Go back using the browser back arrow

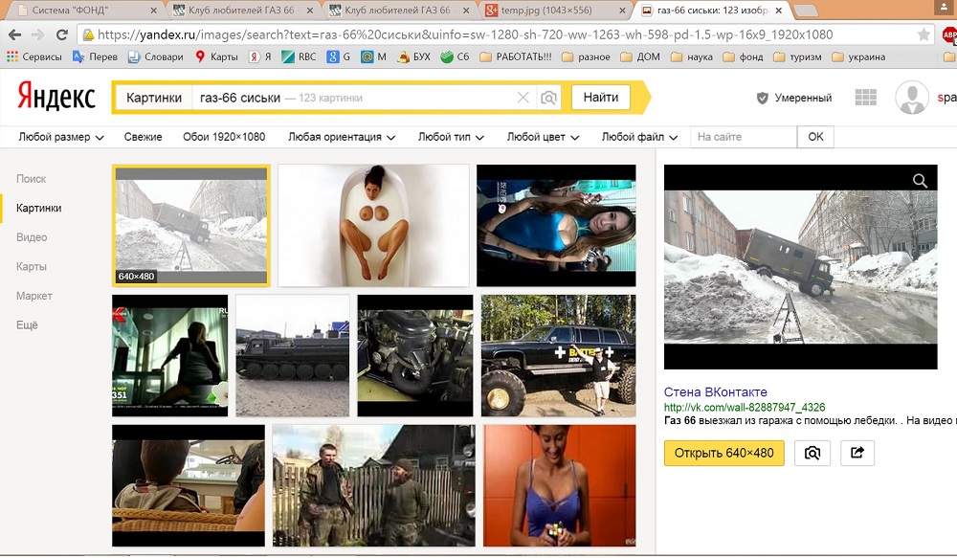(x=14, y=34)
